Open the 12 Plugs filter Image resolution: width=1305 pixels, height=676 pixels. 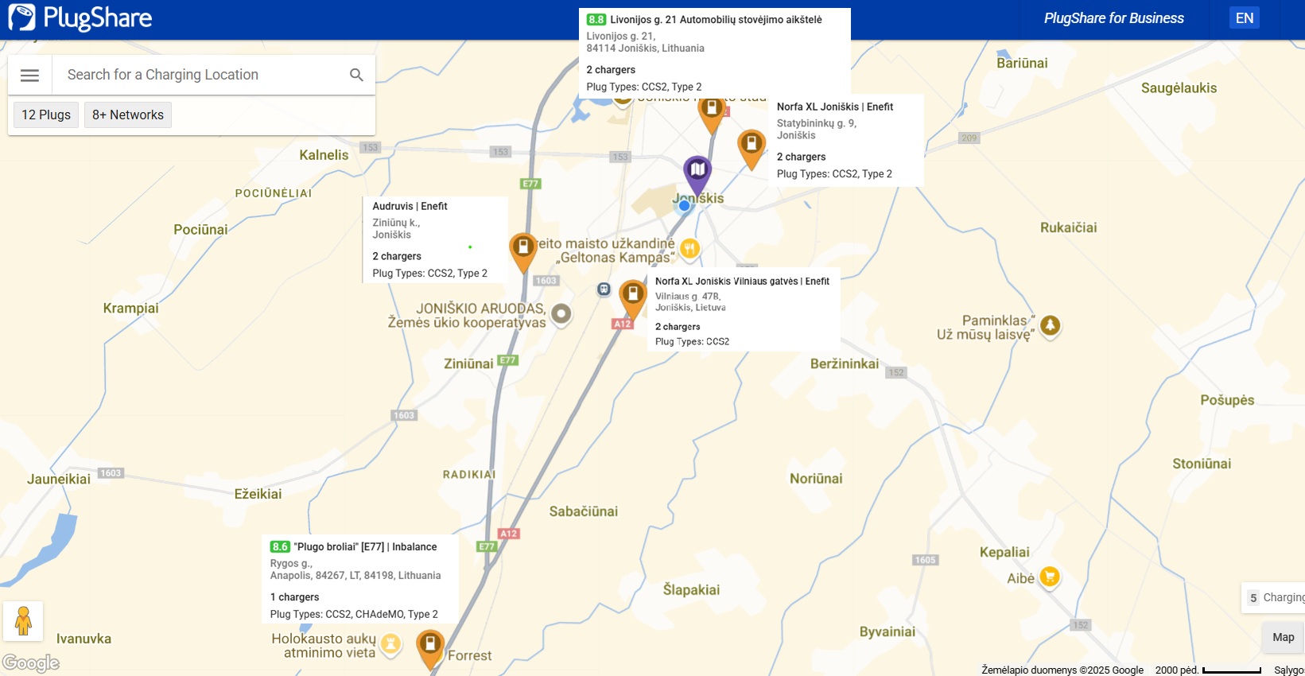click(46, 115)
